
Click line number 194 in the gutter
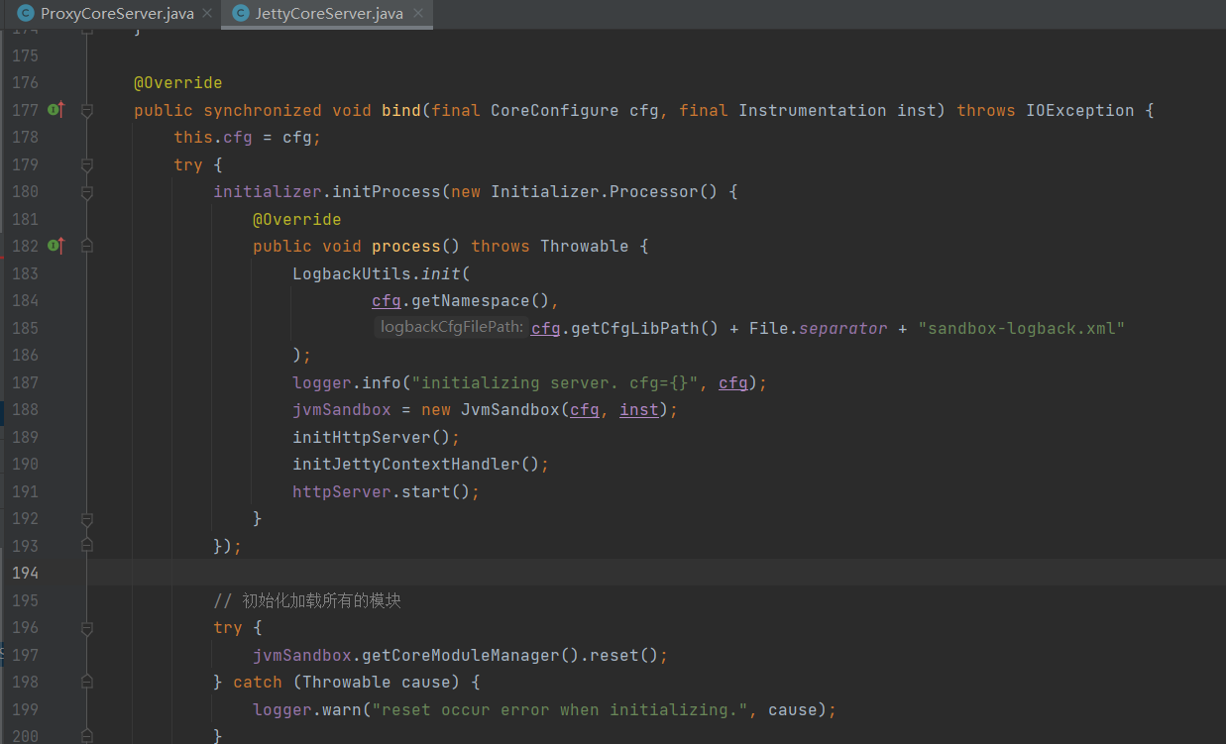click(25, 574)
